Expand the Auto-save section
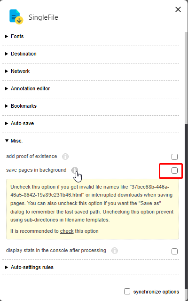The width and height of the screenshot is (188, 301). (20, 123)
